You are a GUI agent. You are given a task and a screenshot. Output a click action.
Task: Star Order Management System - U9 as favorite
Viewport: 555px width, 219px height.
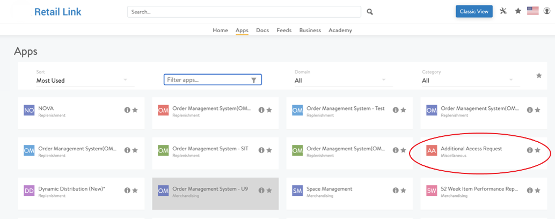coord(269,191)
